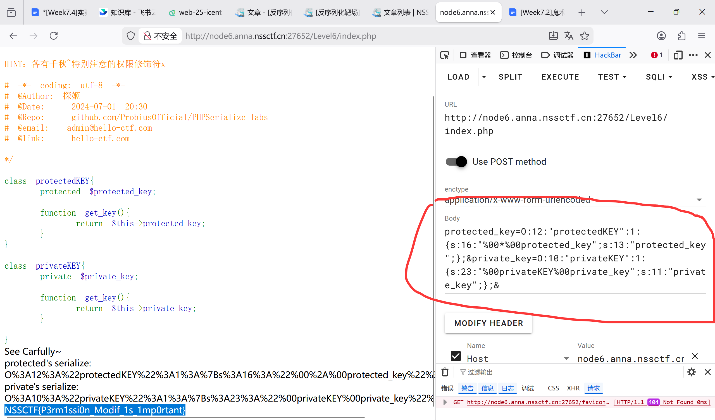Open the 控制台 devtools tab
Screen dimensions: 715x420
[x=516, y=55]
